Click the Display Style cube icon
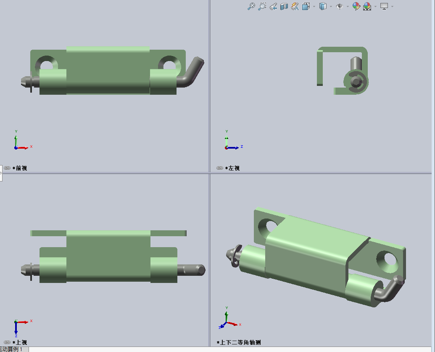435x352 pixels. 323,6
